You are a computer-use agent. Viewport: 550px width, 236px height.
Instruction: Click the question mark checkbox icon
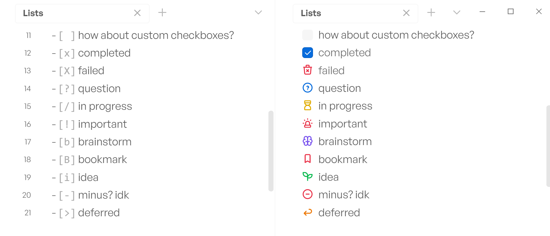(308, 88)
